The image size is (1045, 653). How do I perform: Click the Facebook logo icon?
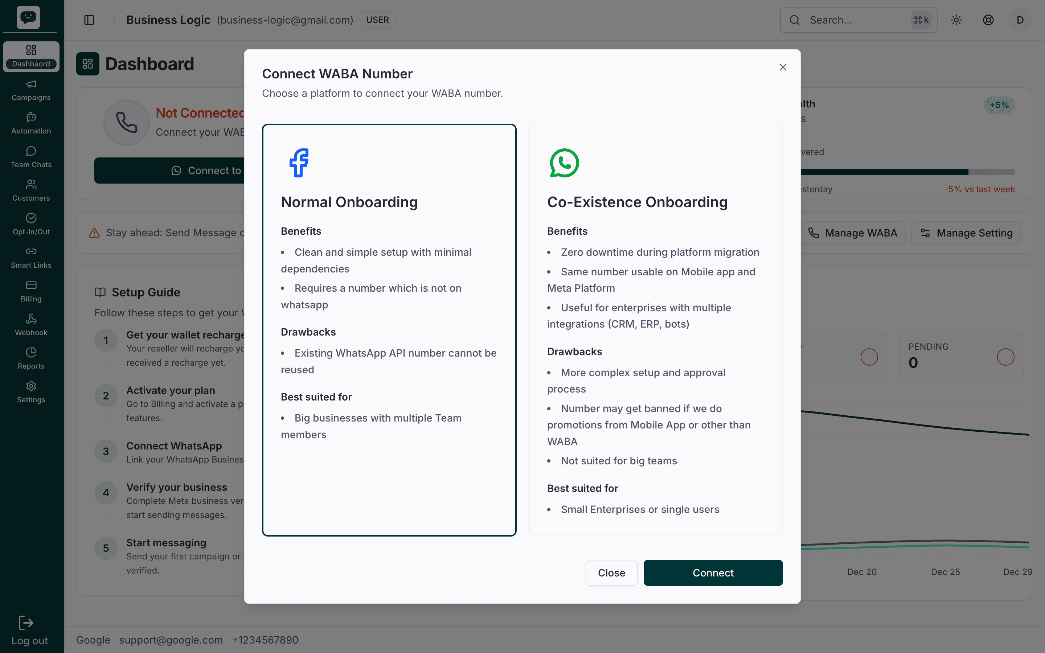[x=299, y=163]
